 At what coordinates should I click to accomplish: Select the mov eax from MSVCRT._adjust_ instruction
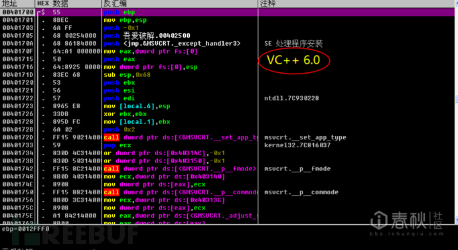pos(181,216)
